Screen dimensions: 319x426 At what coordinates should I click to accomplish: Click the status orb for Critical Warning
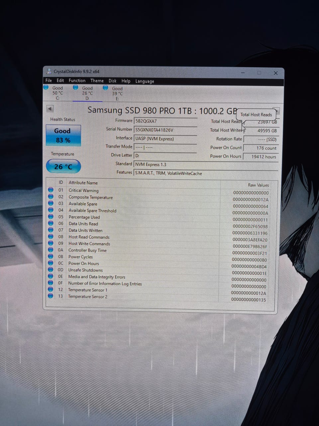[x=51, y=190]
